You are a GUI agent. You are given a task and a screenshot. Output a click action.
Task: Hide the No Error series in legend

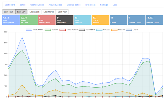coord(48,30)
